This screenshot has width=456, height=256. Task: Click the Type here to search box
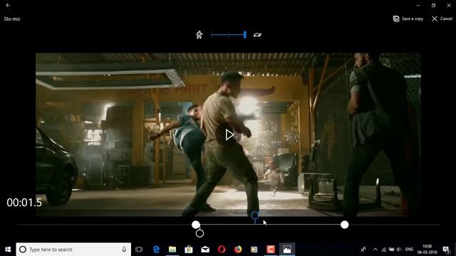(x=73, y=250)
